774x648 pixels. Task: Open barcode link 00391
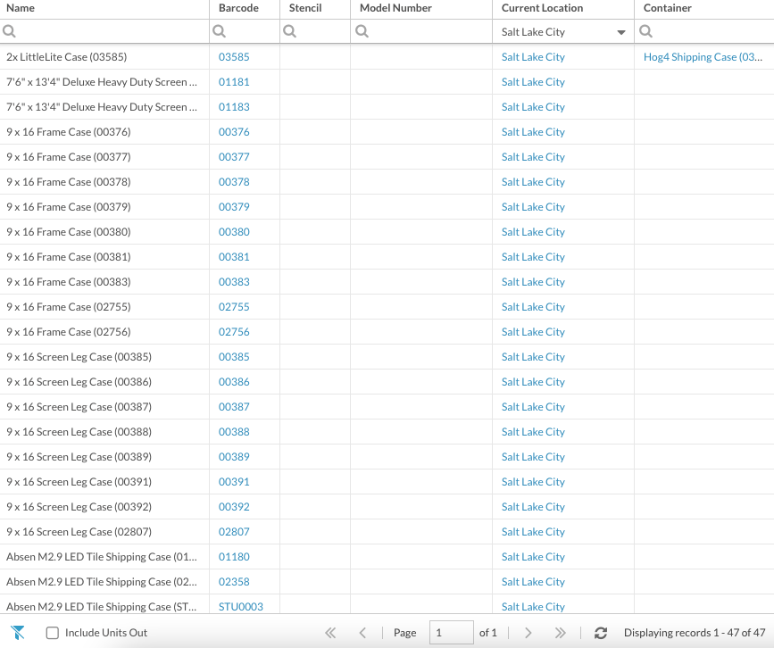(234, 482)
